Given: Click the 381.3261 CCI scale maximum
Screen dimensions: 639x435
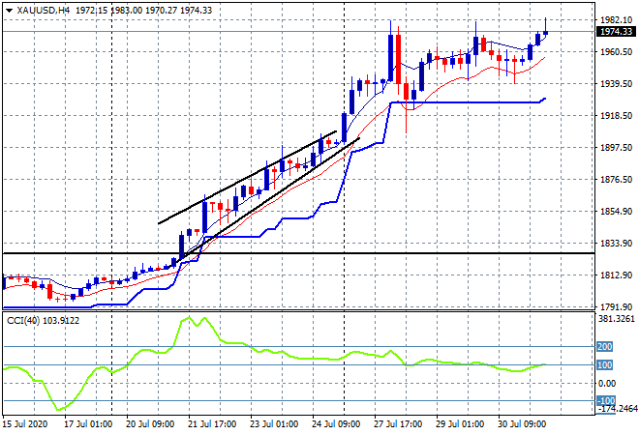Looking at the screenshot, I should pyautogui.click(x=617, y=319).
